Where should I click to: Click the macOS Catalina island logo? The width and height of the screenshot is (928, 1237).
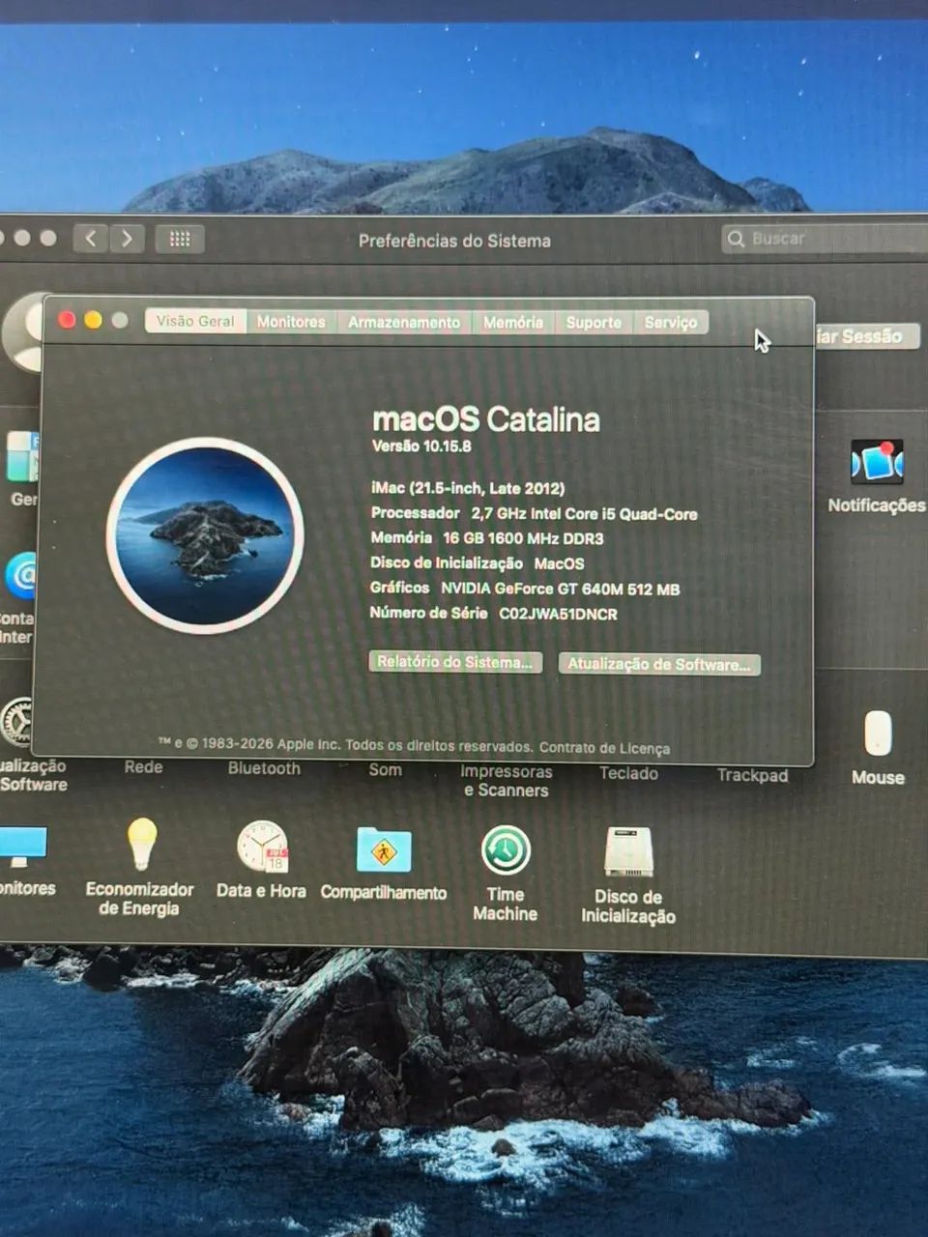(x=205, y=535)
